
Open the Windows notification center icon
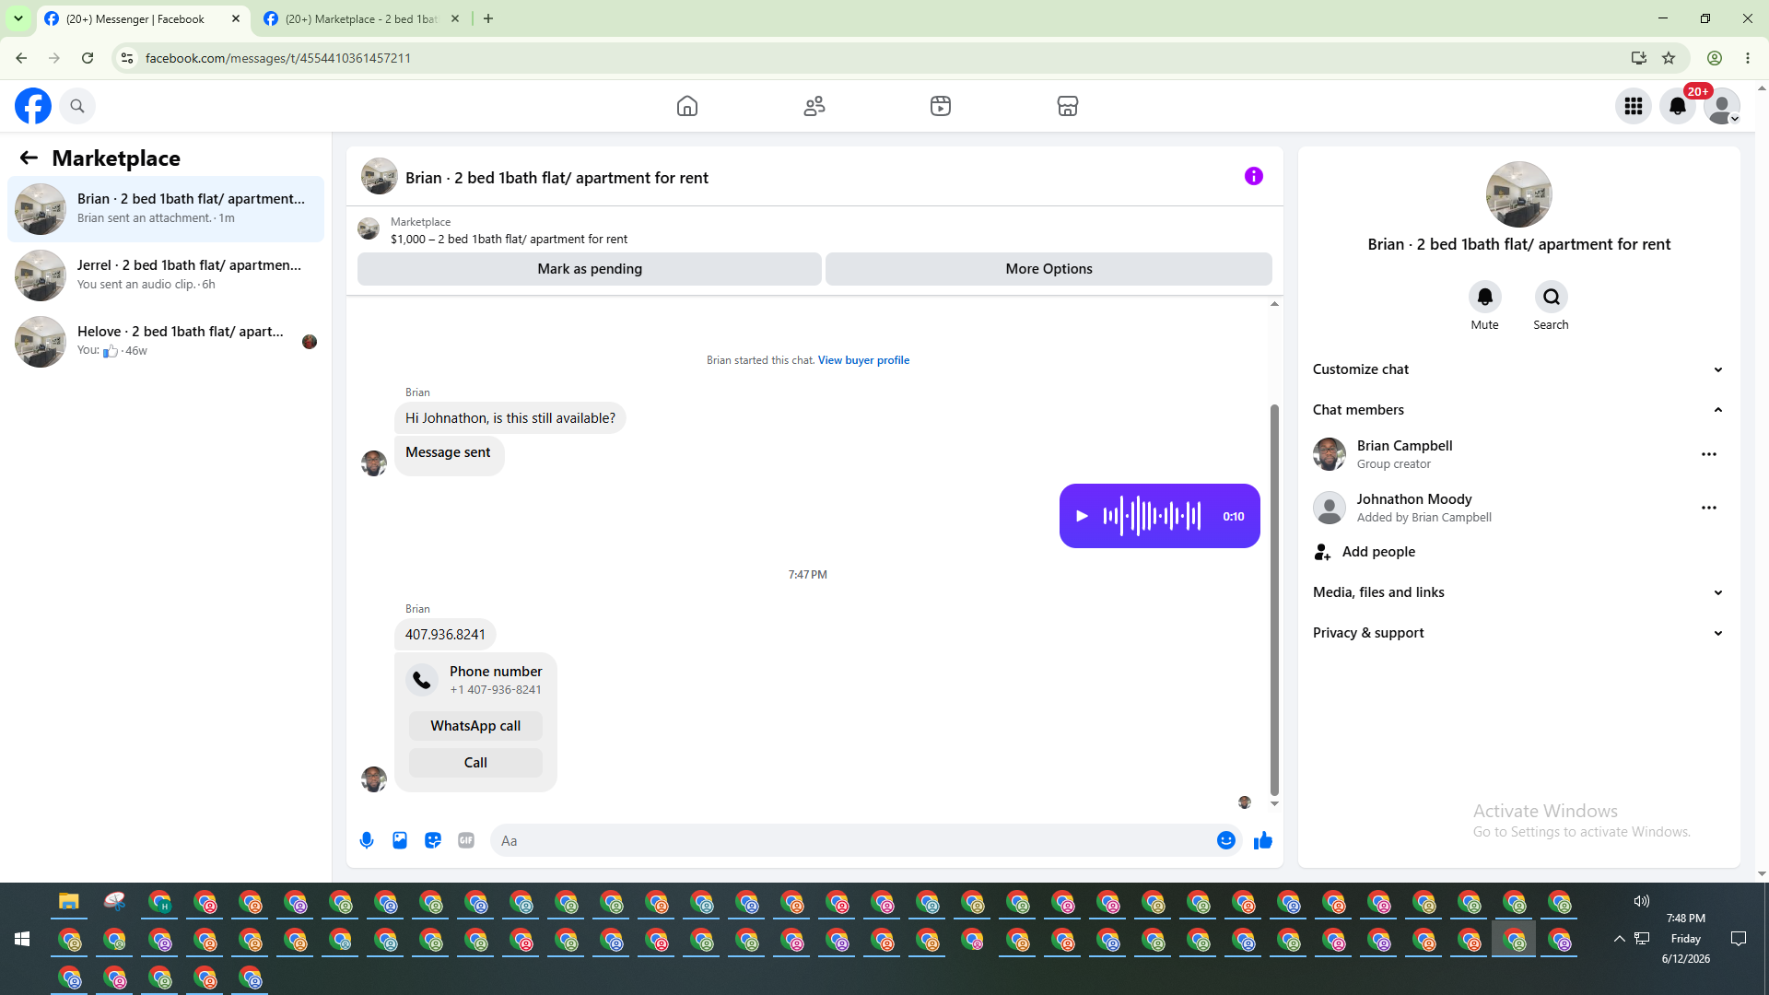point(1739,939)
